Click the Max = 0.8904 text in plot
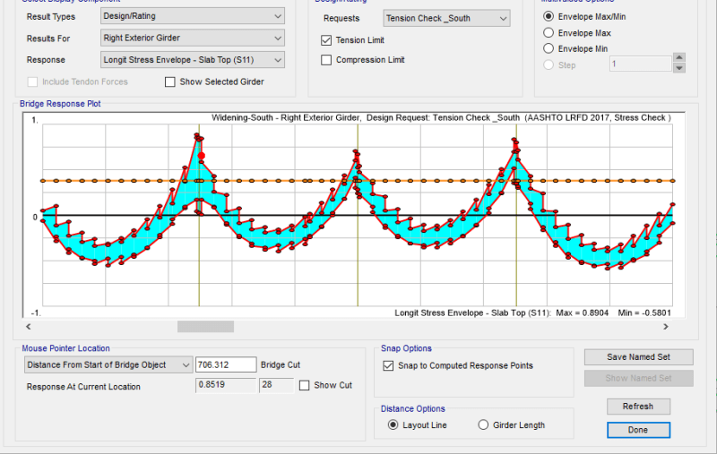The width and height of the screenshot is (717, 454). point(582,313)
